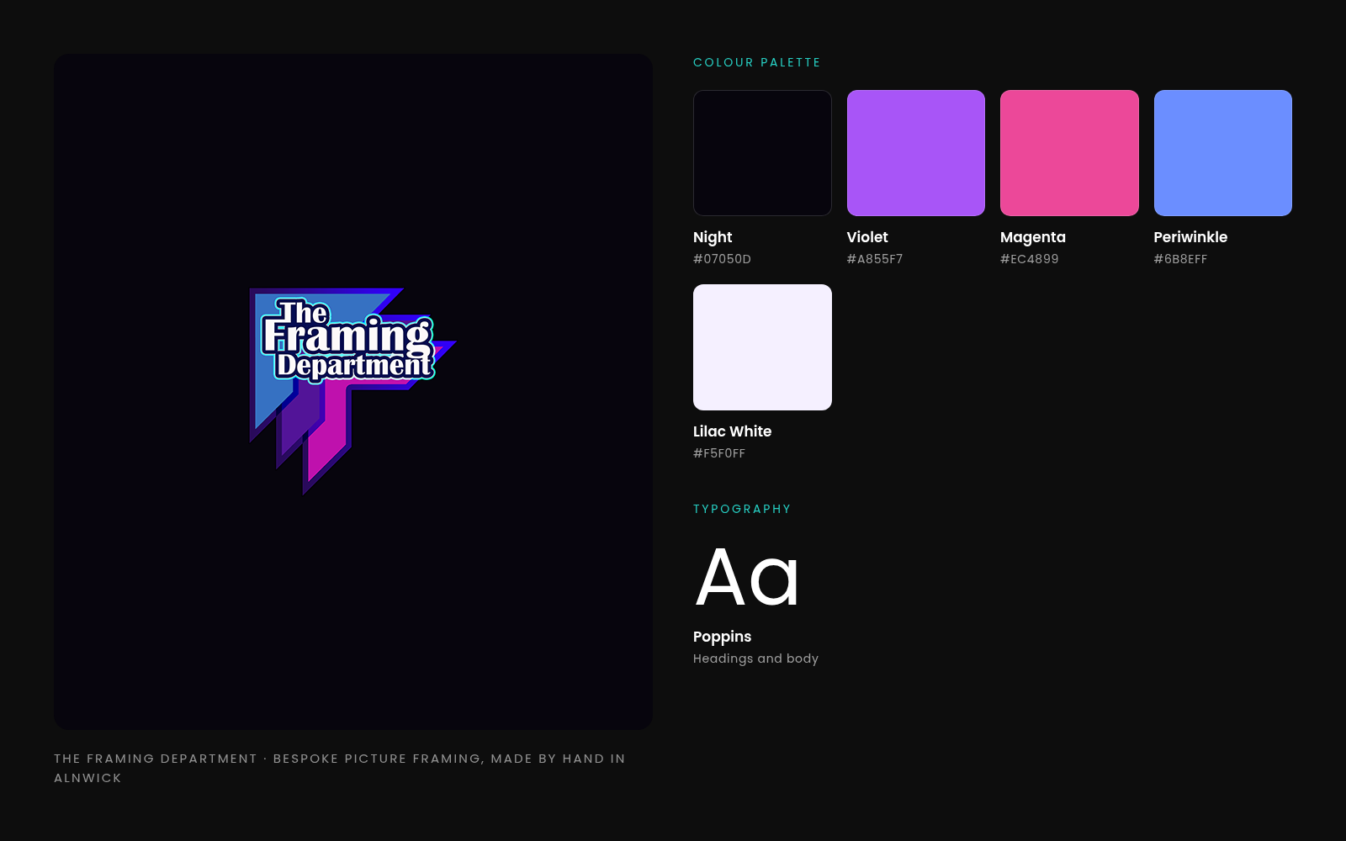1346x841 pixels.
Task: Click the TYPOGRAPHY heading
Action: [742, 509]
